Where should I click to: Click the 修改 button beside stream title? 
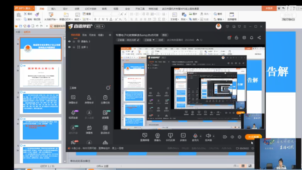(165, 35)
